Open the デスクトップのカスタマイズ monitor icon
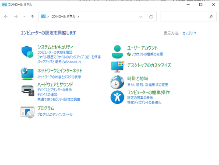219x165 pixels. 118,67
